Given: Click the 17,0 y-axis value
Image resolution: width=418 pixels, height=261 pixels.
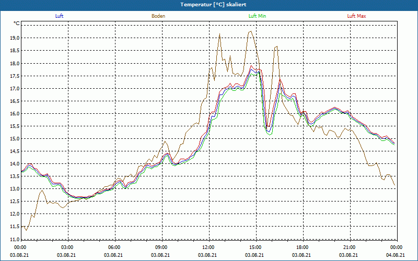Looking at the screenshot, I should (15, 88).
